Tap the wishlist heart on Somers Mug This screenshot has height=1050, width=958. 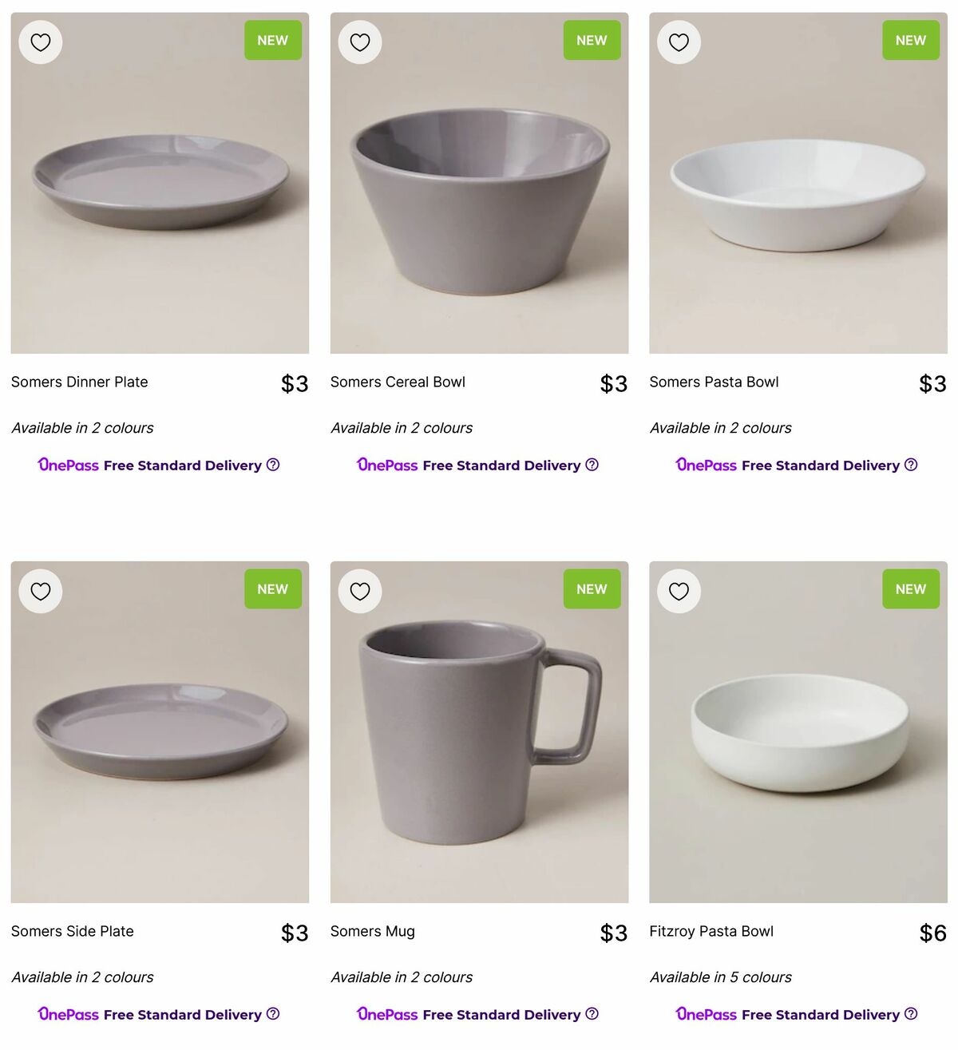(360, 592)
